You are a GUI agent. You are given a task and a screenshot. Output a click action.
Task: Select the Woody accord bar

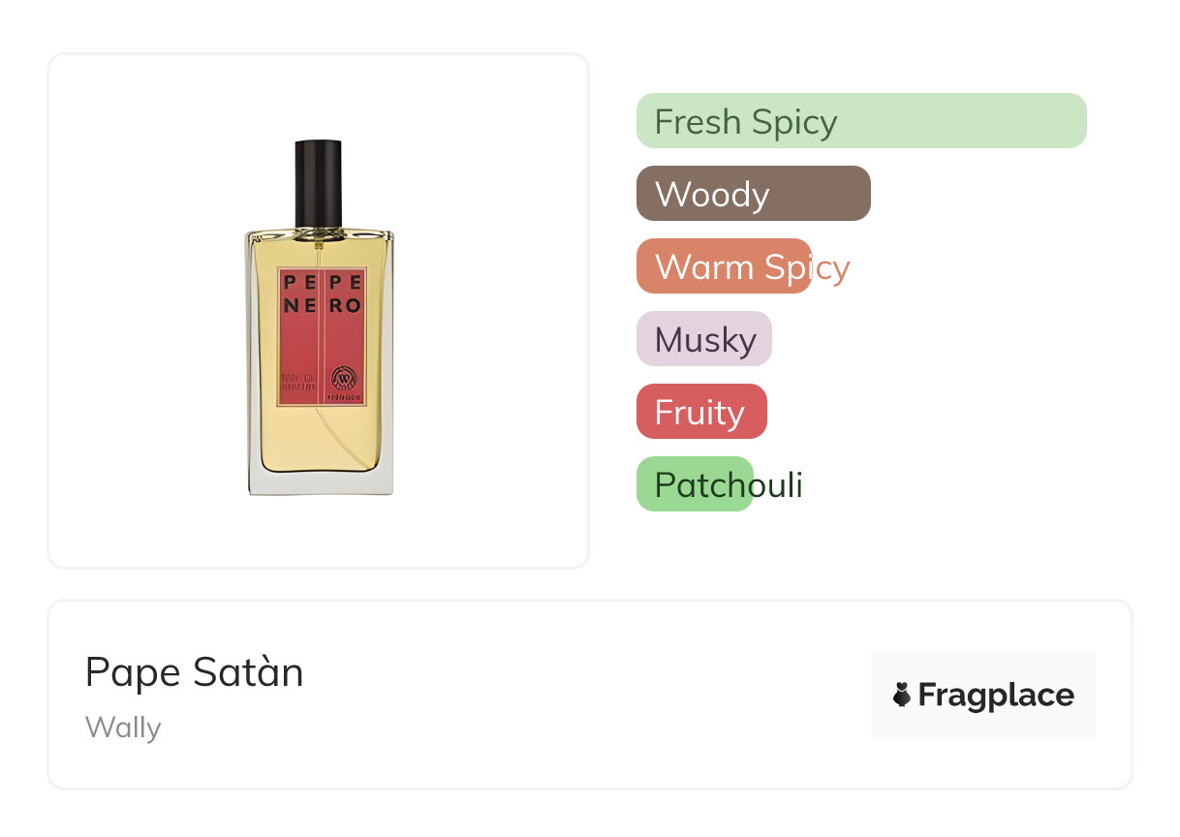pyautogui.click(x=753, y=194)
